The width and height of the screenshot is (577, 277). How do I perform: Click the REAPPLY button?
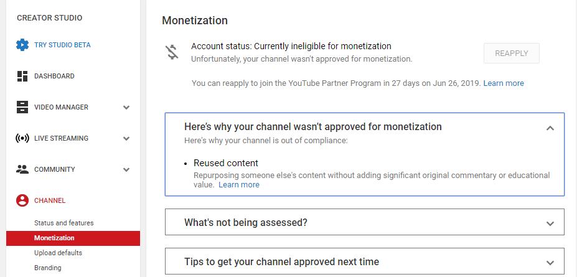tap(512, 54)
